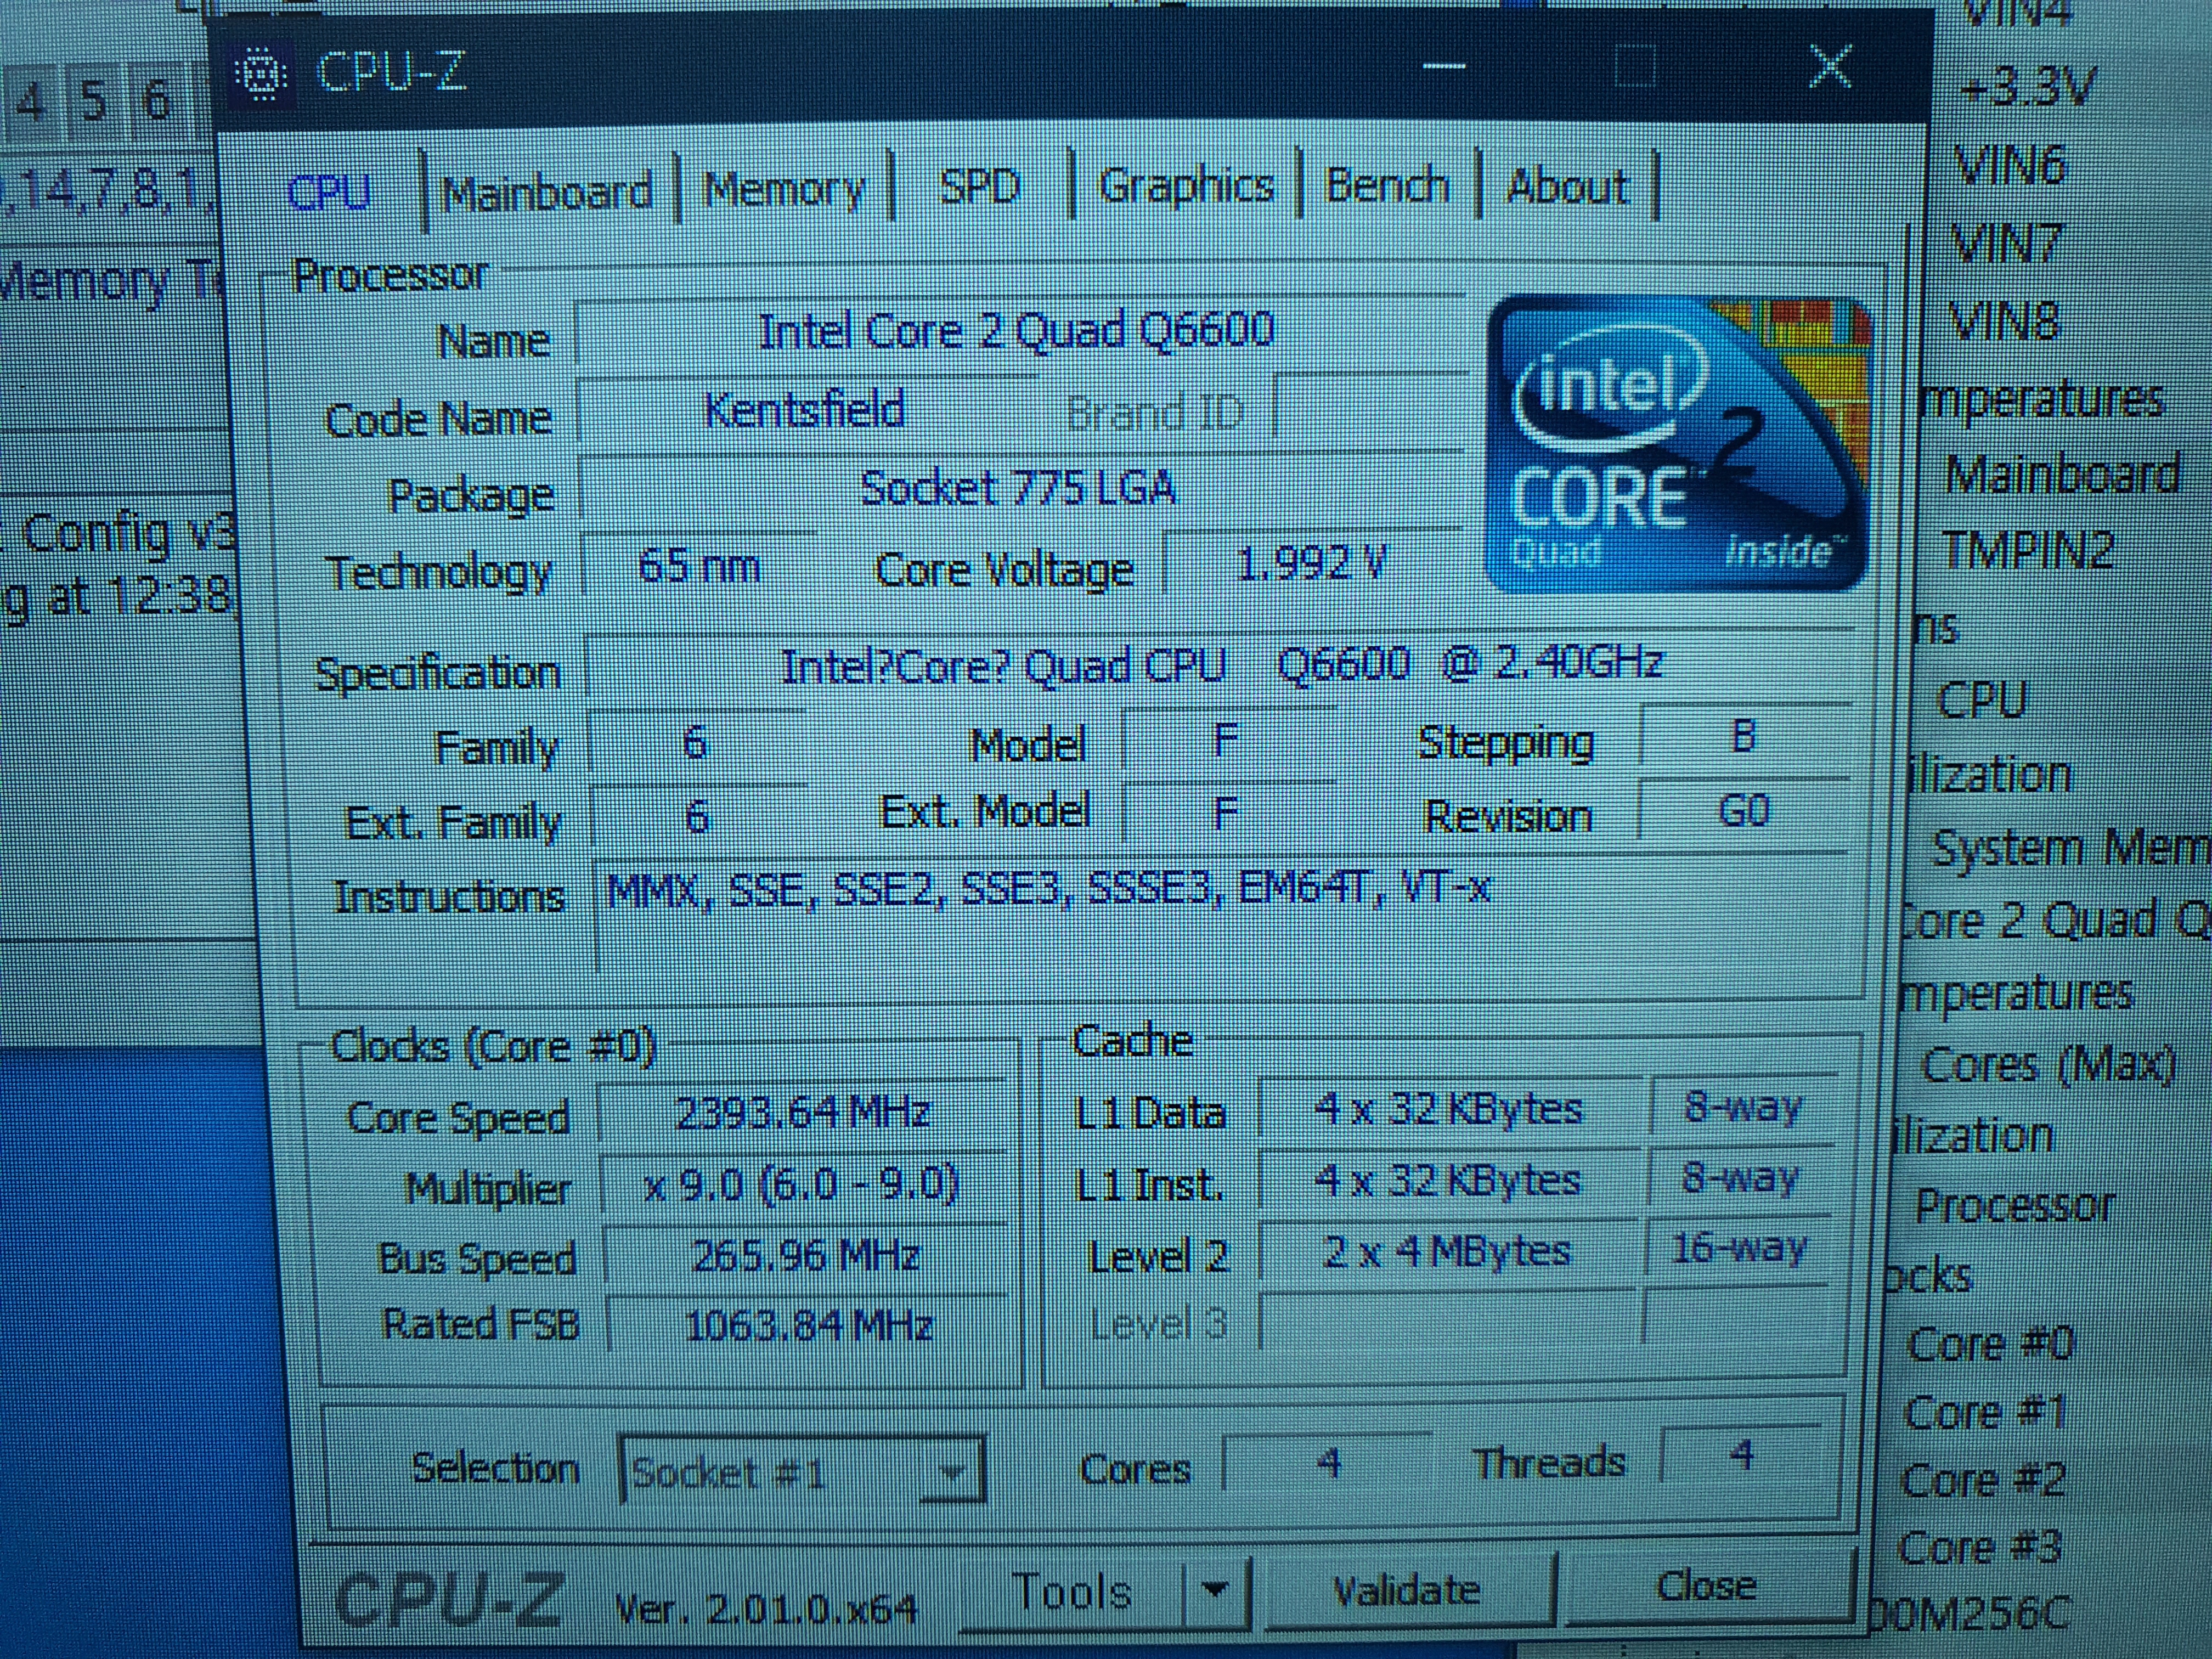Select 'VIN8' in the background monitor window
The image size is (2212, 1659).
[x=2005, y=321]
